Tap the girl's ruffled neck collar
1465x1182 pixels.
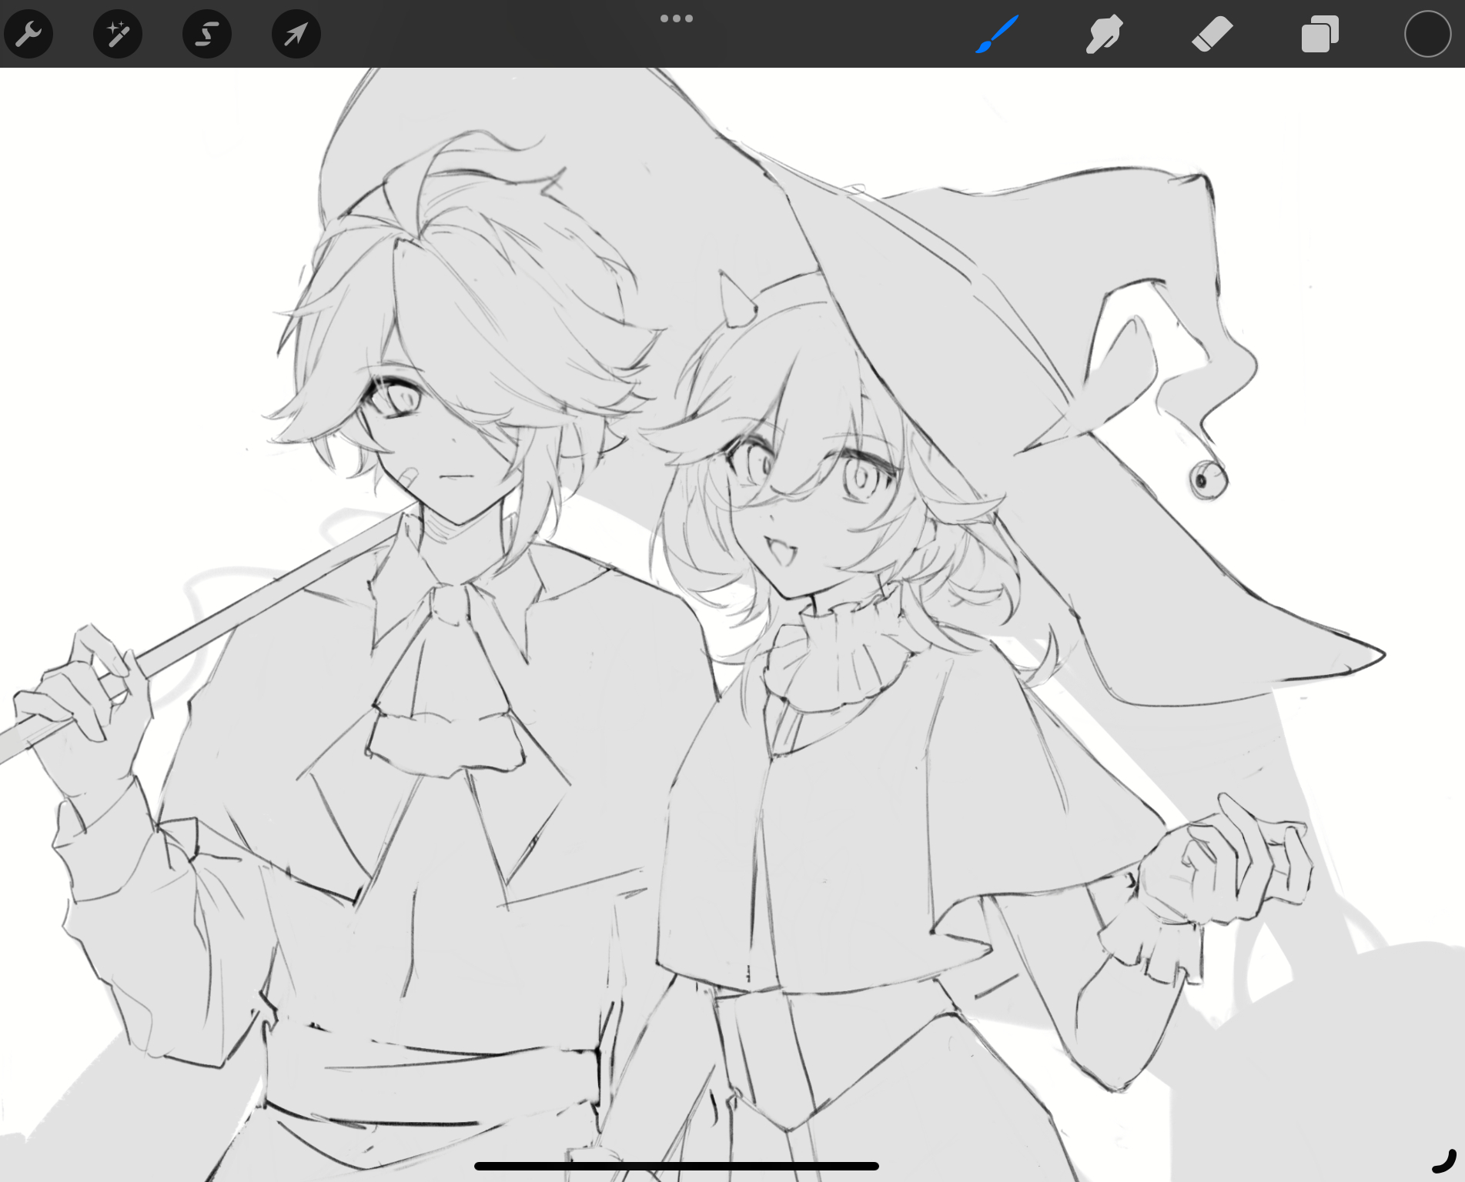point(836,649)
